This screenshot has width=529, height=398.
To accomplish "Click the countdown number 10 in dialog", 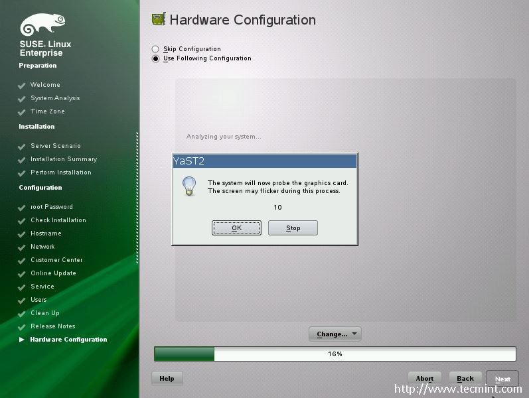I will point(277,207).
